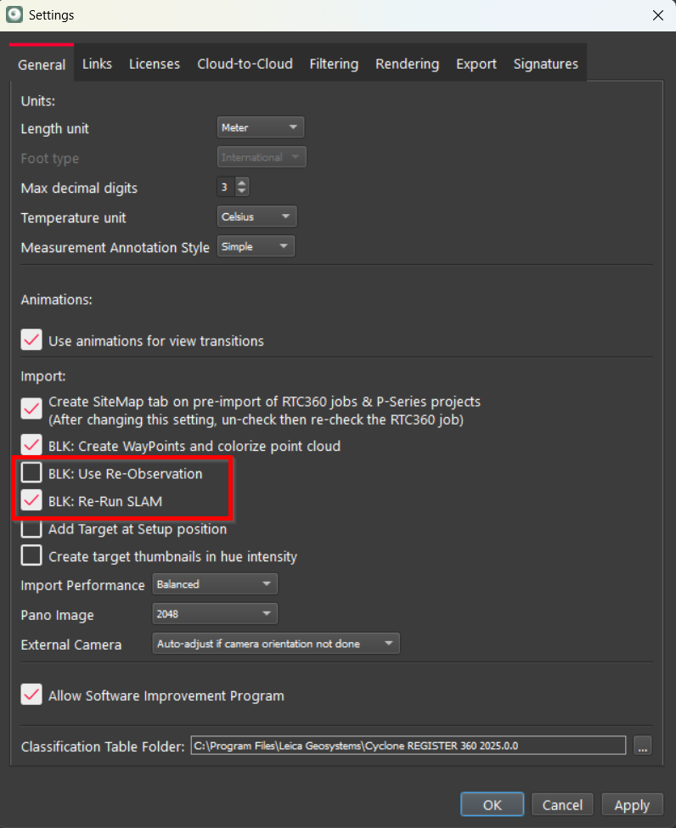The height and width of the screenshot is (828, 676).
Task: Toggle Use animations for view transitions
Action: [x=32, y=341]
